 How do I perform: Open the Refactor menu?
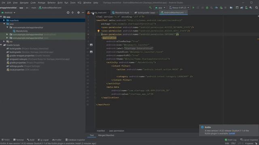pos(51,3)
